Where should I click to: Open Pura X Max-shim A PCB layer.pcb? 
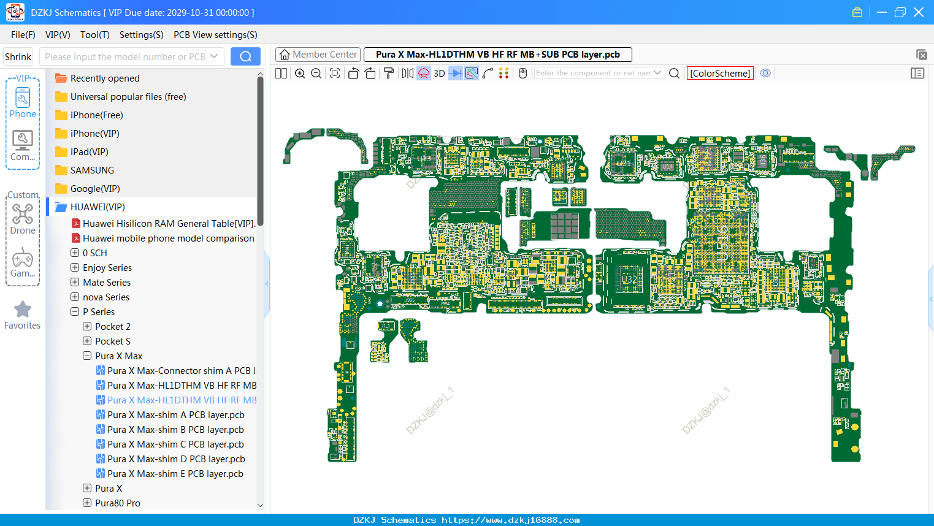click(x=170, y=414)
